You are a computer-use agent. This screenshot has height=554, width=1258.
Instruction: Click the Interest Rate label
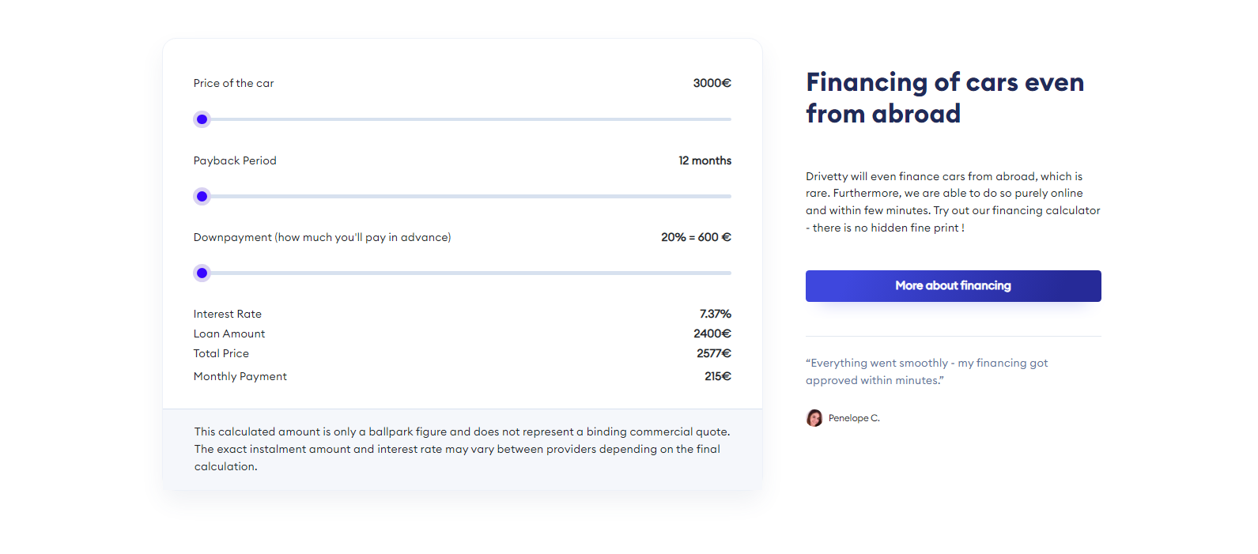pos(228,314)
